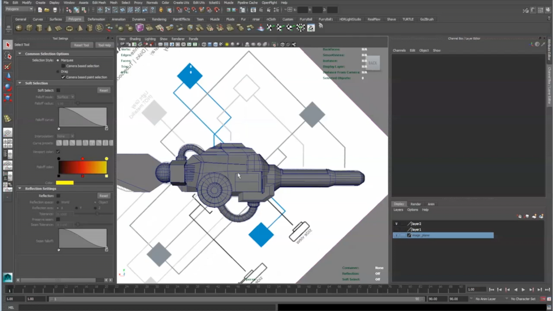Create a polygon cube from the shelf
Image resolution: width=553 pixels, height=311 pixels.
coord(29,28)
